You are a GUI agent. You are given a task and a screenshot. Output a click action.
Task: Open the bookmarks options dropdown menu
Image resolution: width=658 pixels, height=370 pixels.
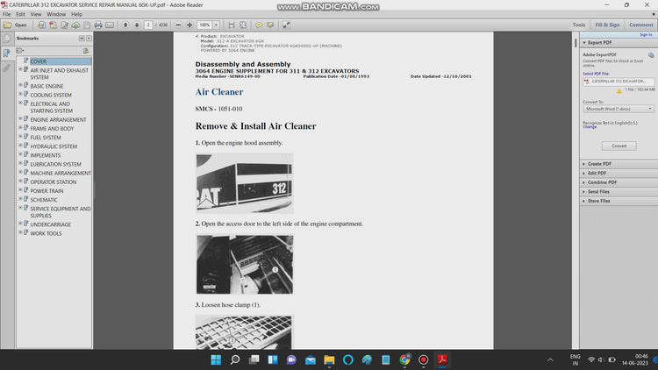coord(20,51)
